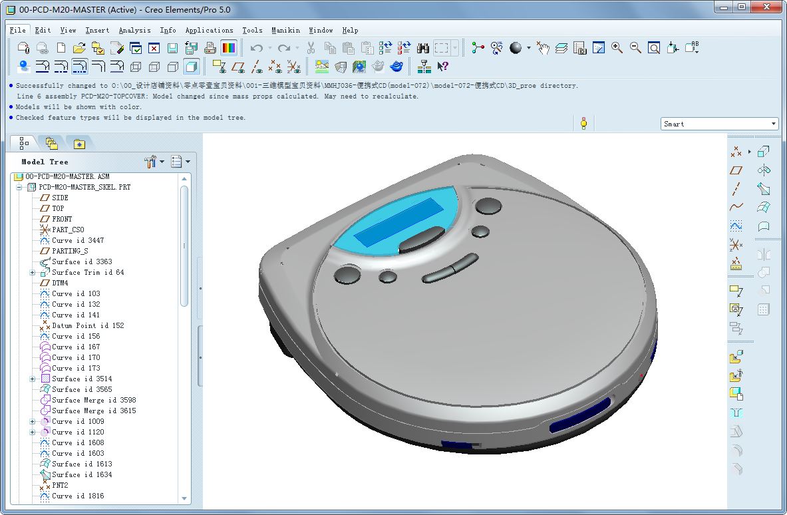Image resolution: width=787 pixels, height=515 pixels.
Task: Open the File menu
Action: [17, 30]
